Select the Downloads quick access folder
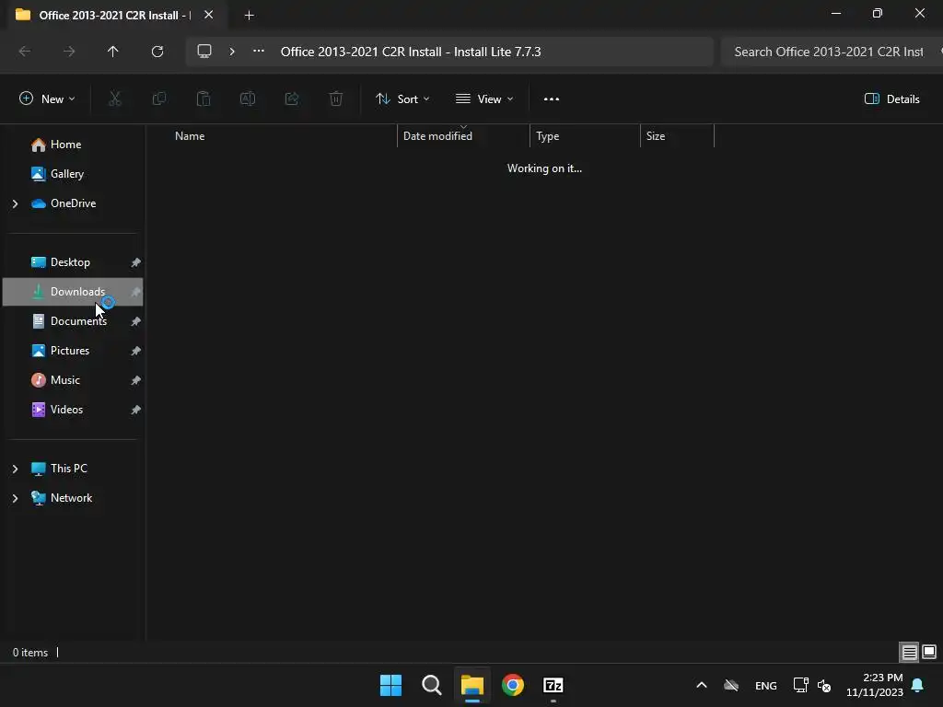Viewport: 943px width, 707px height. (x=72, y=292)
